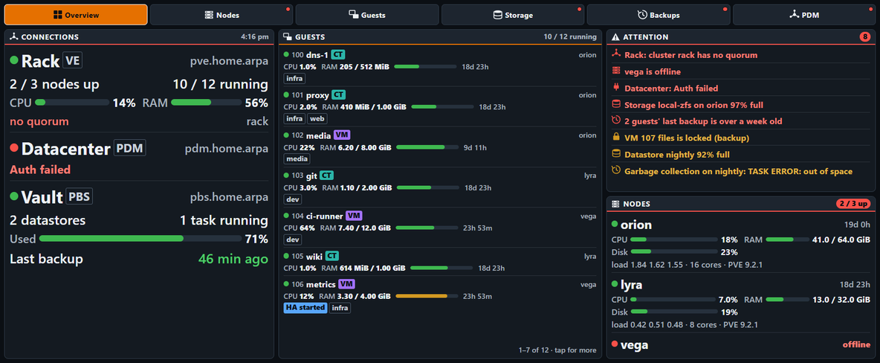Open the Backups tab
Screen dimensions: 880x363
659,15
